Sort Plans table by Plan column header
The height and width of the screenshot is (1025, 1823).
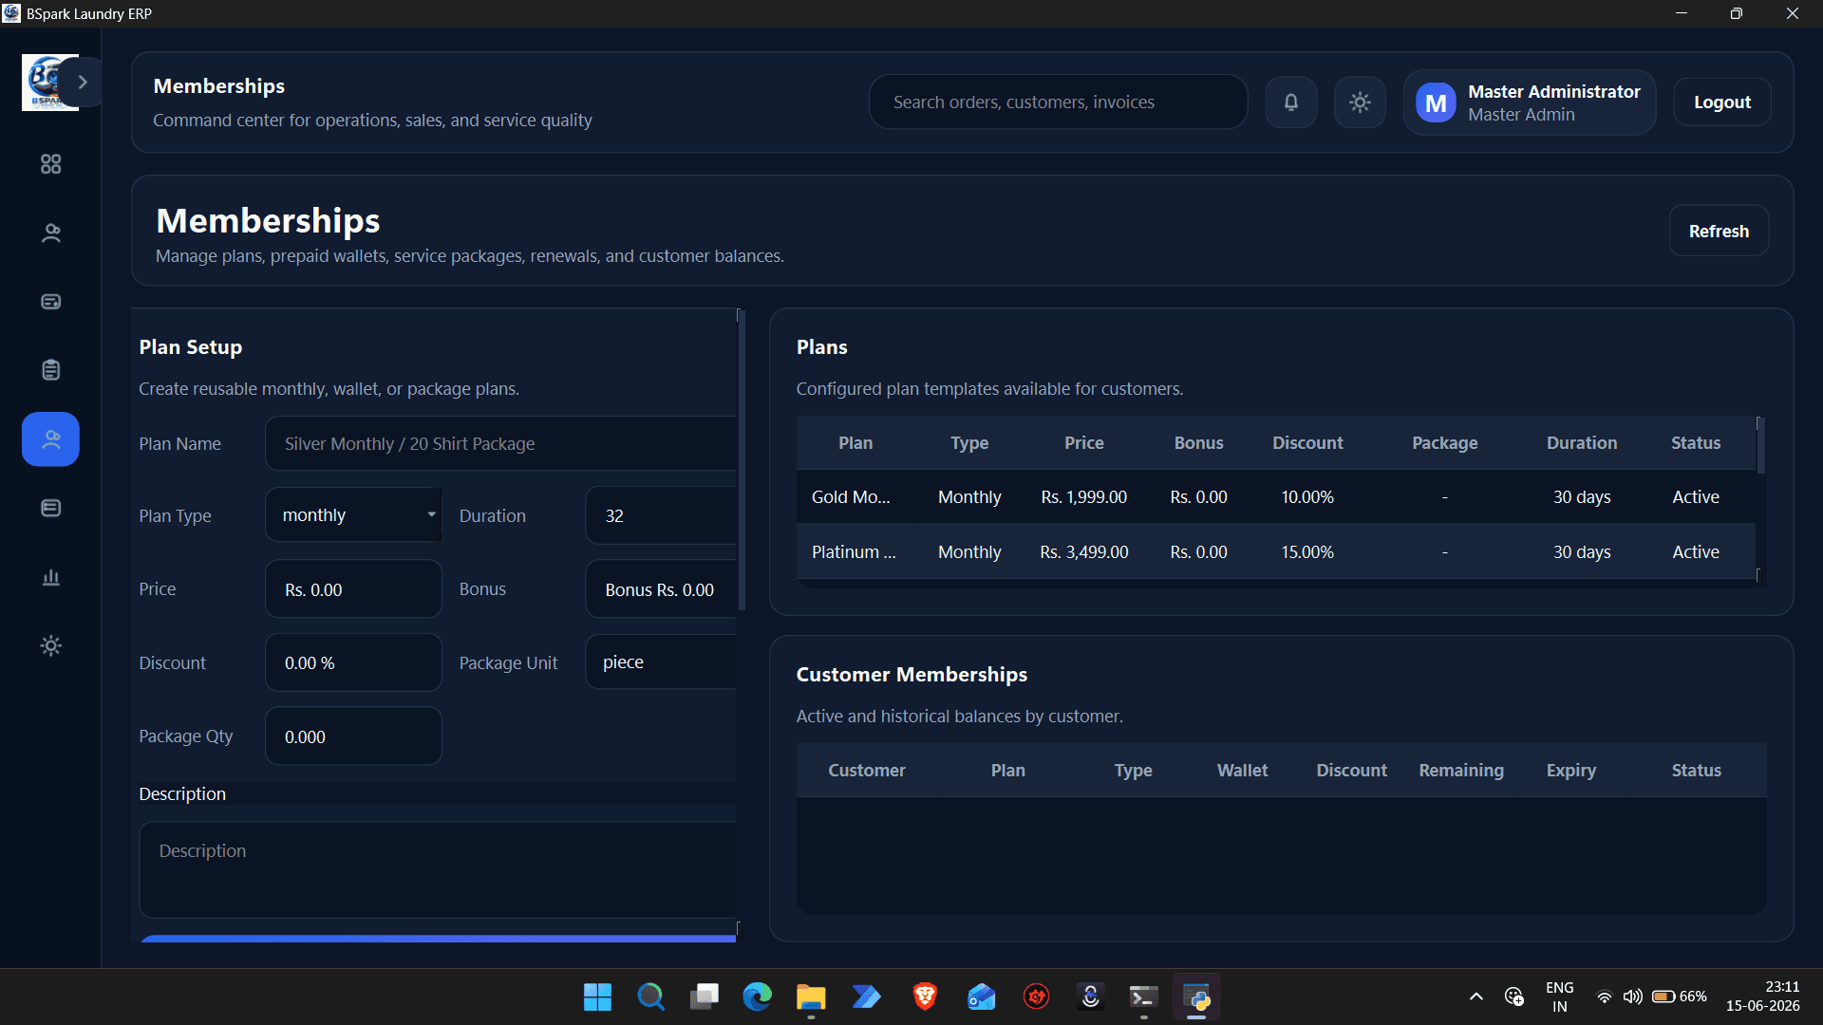(855, 442)
